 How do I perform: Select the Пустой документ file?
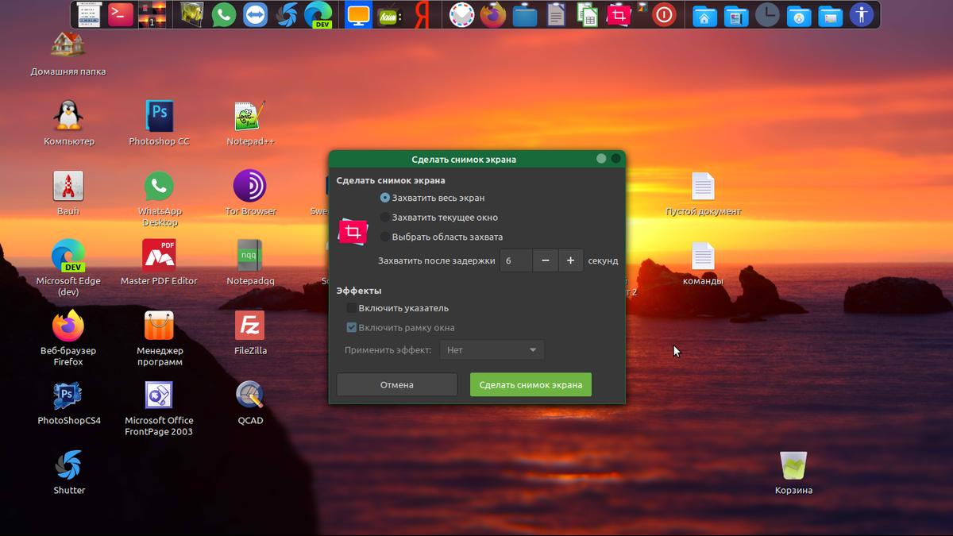(704, 194)
